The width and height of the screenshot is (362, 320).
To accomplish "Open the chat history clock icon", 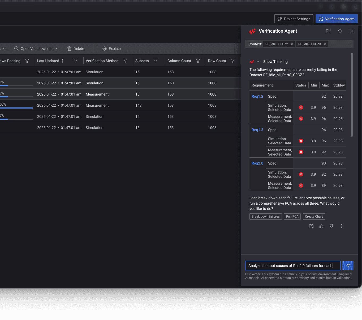I will (340, 31).
